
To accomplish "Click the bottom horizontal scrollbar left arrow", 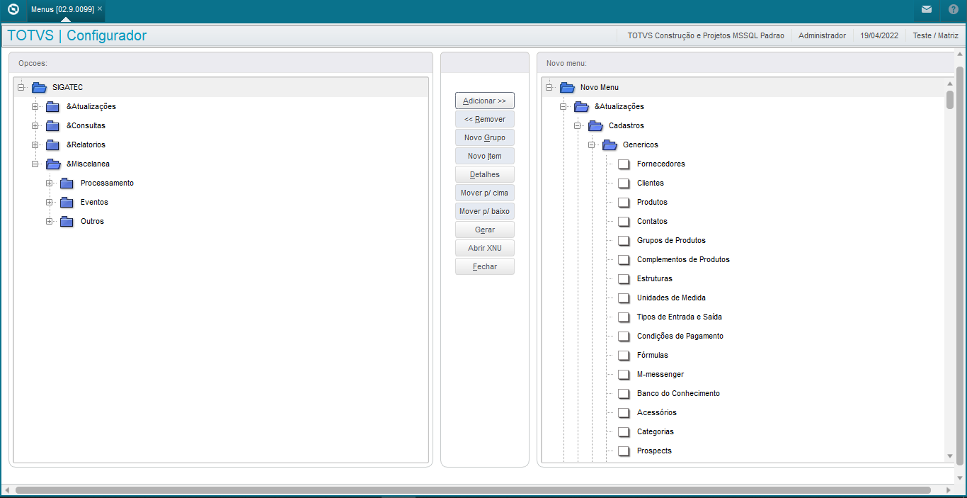I will [6, 490].
